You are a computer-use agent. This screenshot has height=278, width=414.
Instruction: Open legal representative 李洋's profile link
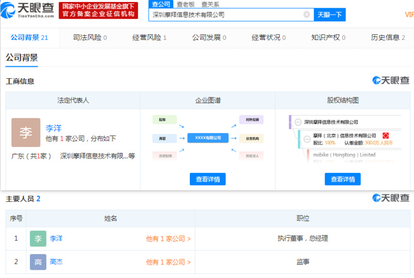click(53, 128)
